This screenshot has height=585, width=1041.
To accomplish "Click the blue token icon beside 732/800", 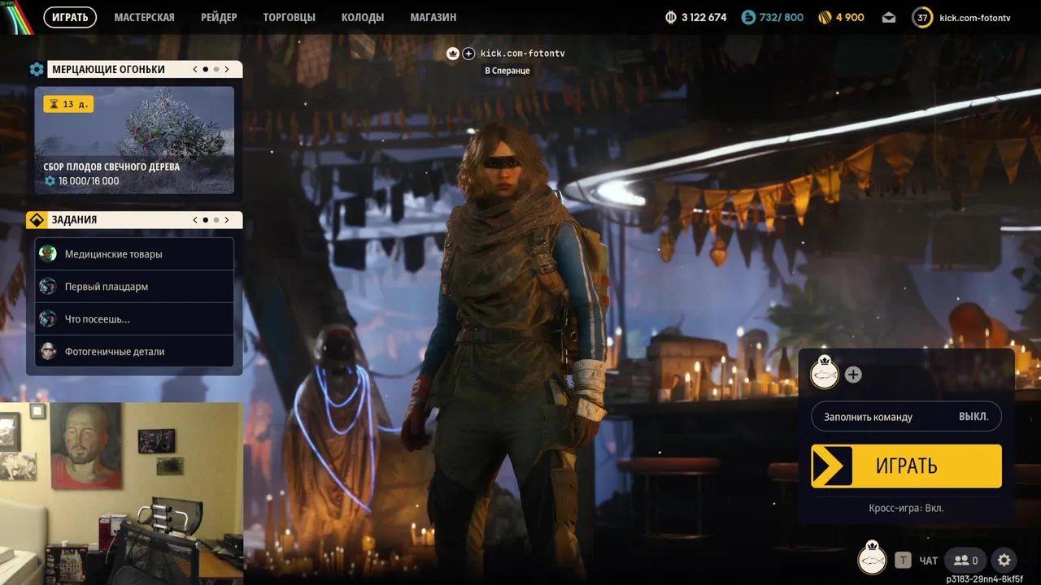I will [748, 17].
